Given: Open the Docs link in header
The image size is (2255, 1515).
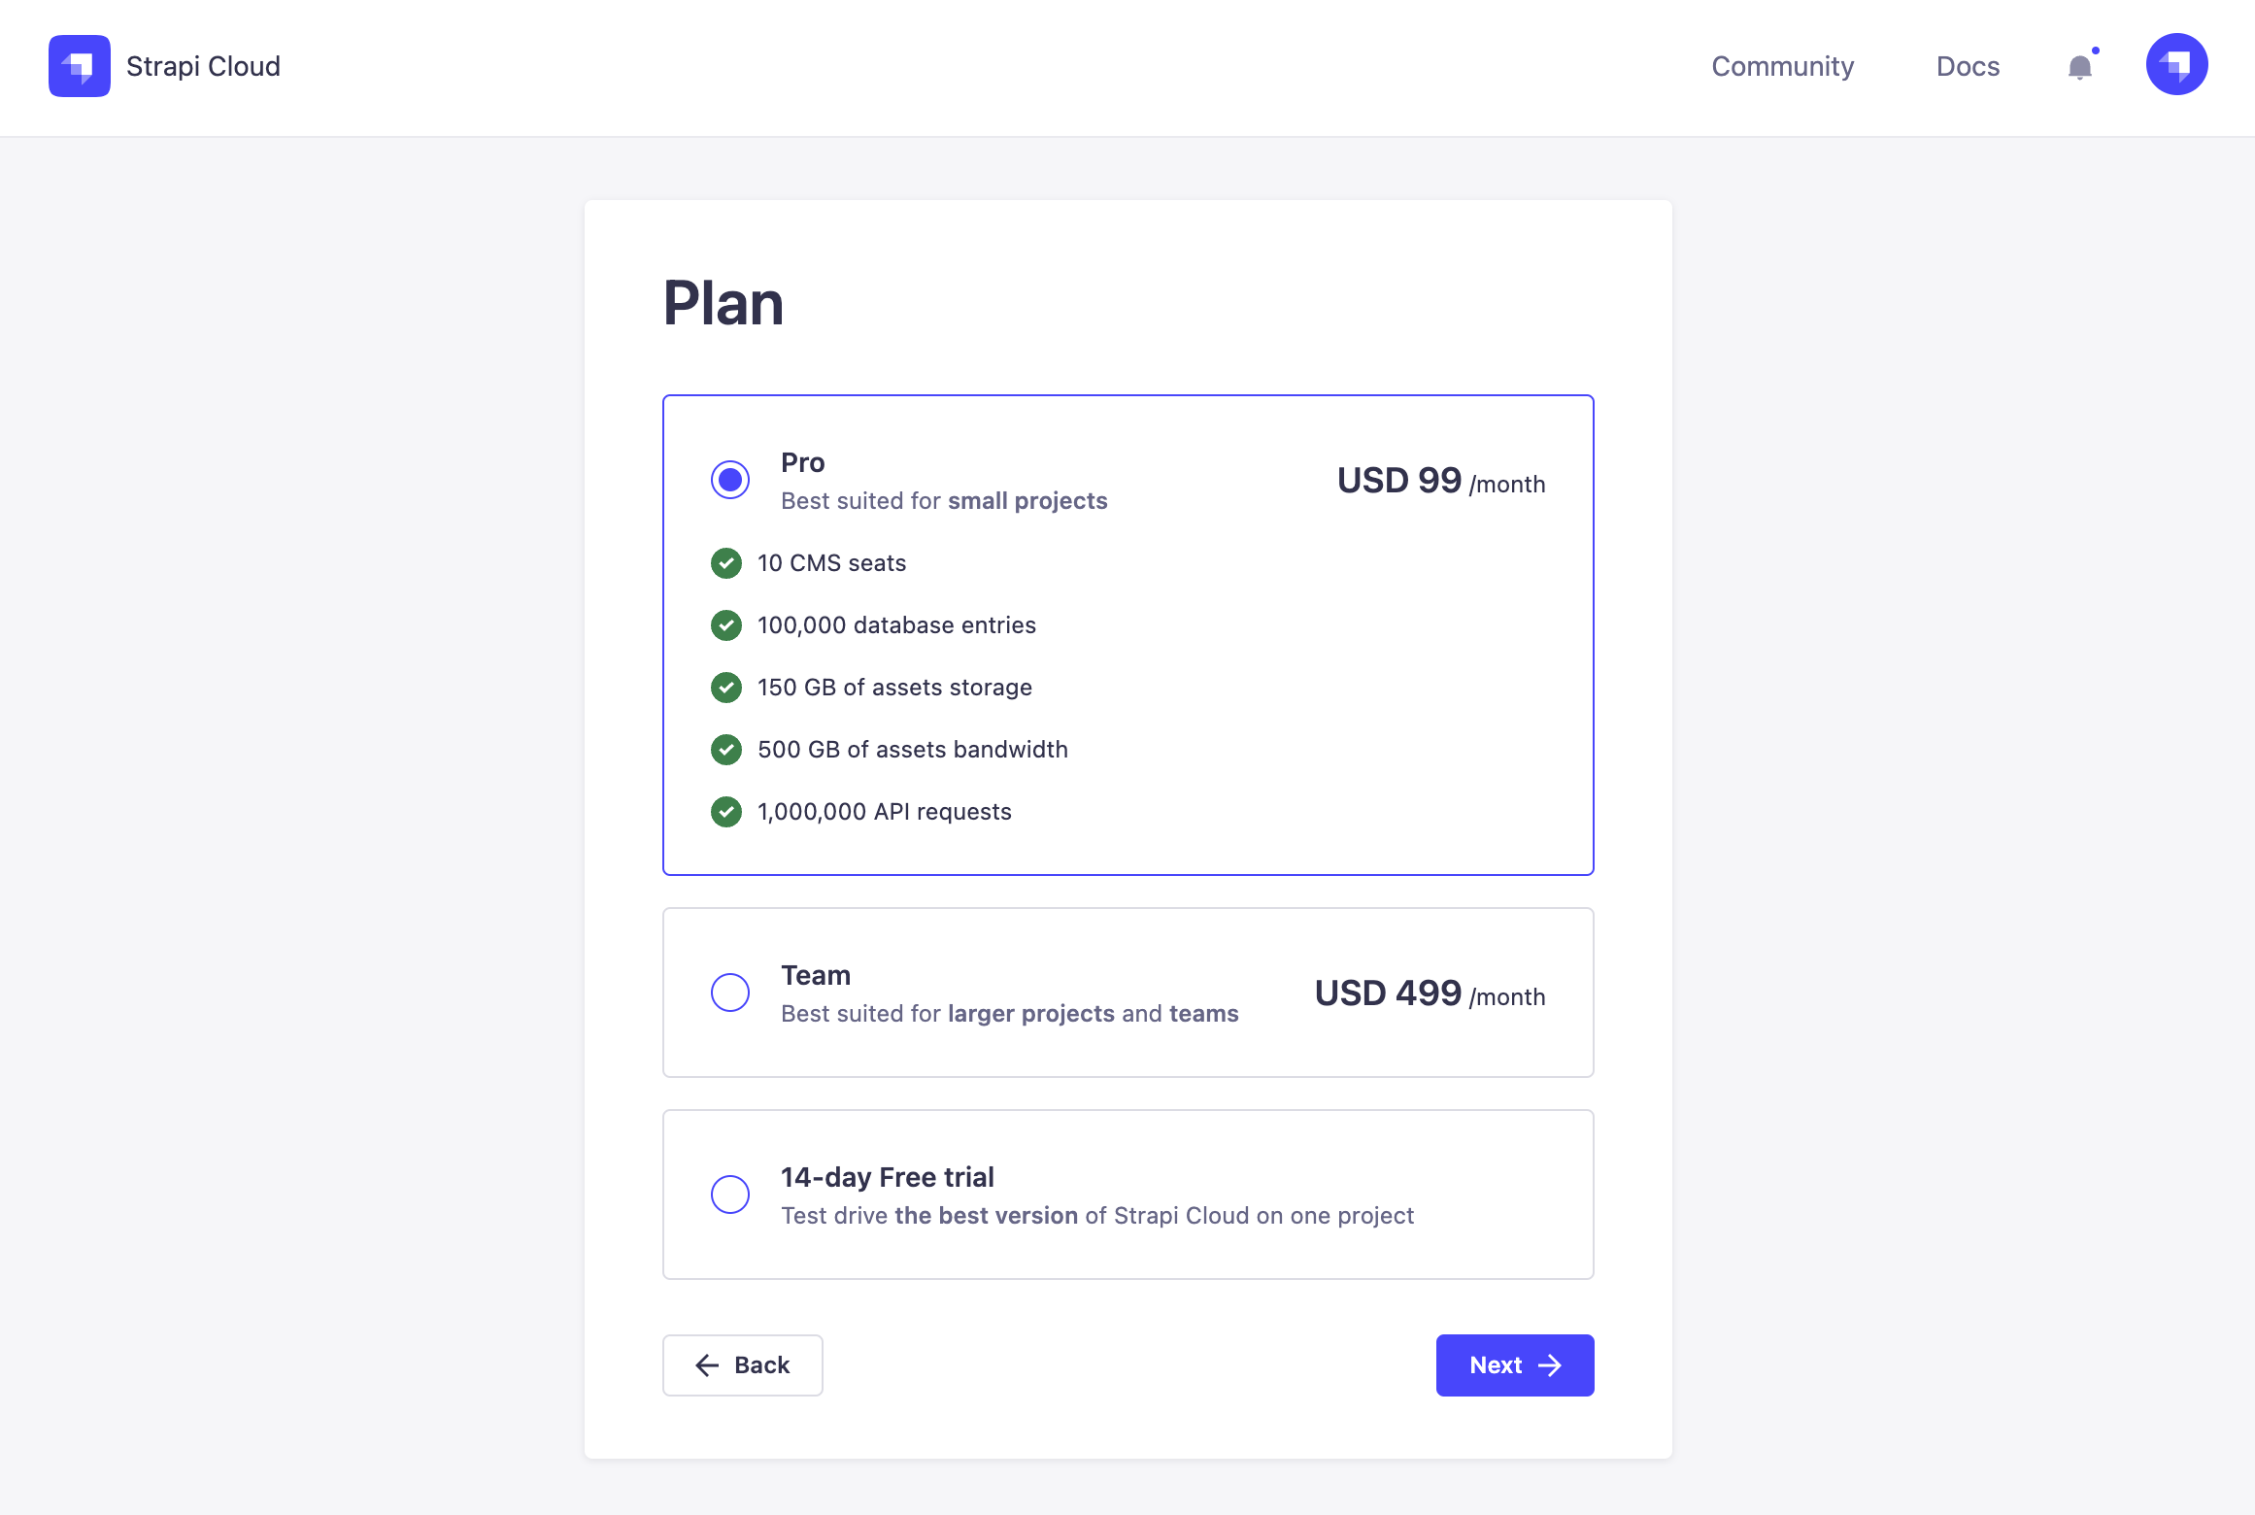Looking at the screenshot, I should click(x=1968, y=66).
